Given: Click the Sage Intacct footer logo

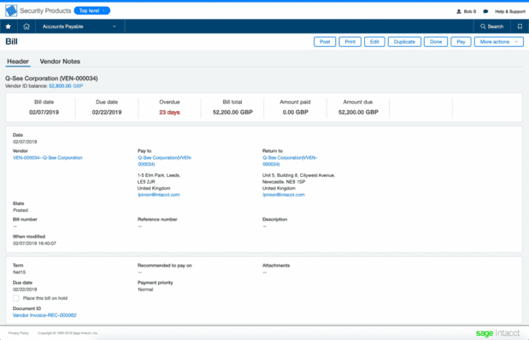Looking at the screenshot, I should [497, 333].
